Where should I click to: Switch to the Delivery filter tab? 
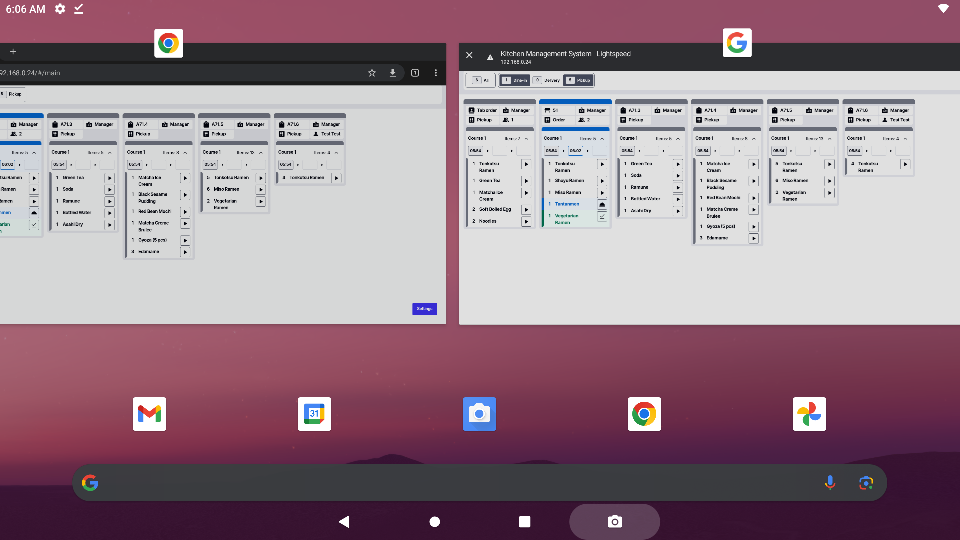[547, 80]
